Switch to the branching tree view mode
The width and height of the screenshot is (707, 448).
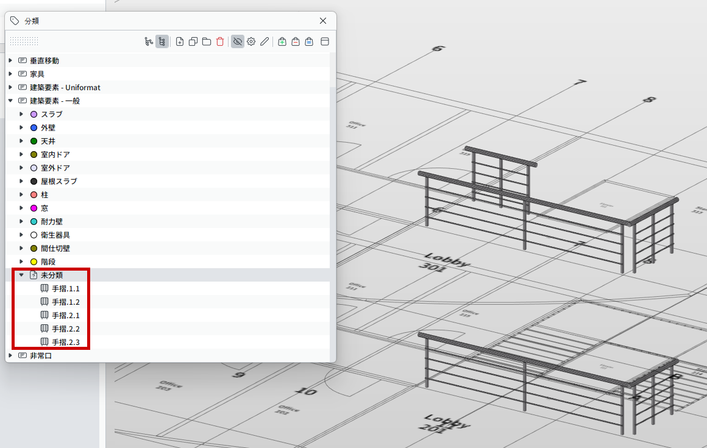149,41
